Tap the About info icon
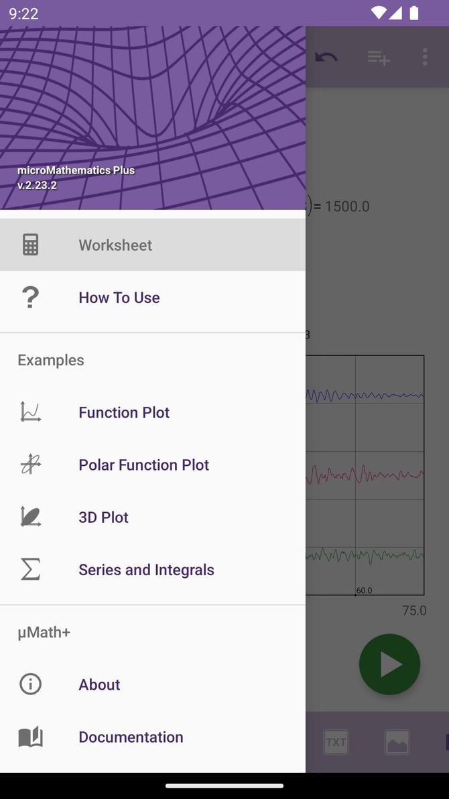 (x=30, y=684)
